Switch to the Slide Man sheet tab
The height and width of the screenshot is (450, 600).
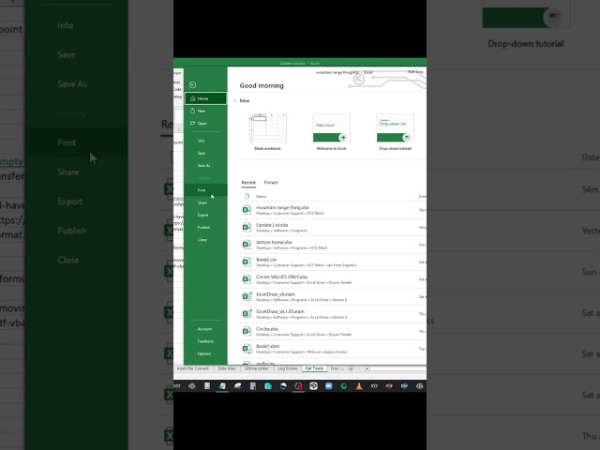227,368
